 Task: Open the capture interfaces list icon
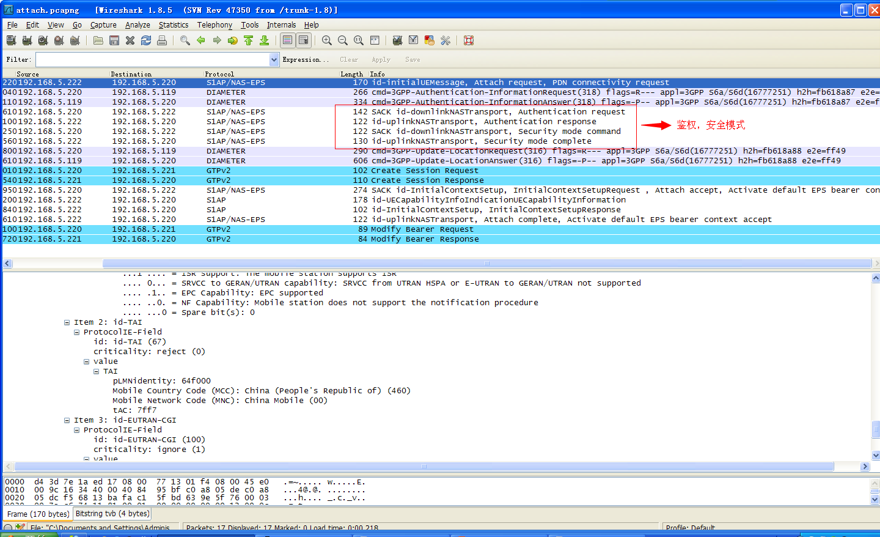11,40
